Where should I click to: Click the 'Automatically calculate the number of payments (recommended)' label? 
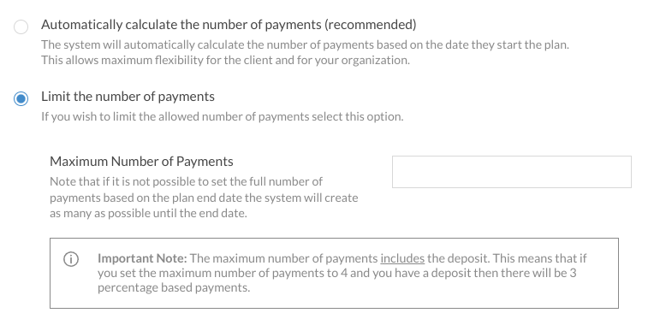(x=229, y=25)
